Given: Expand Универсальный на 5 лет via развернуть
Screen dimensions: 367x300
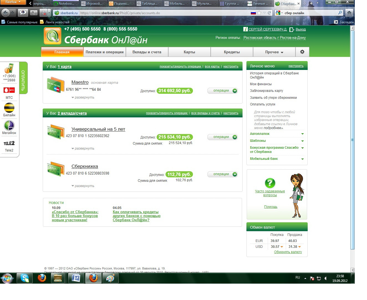Looking at the screenshot, I should pyautogui.click(x=83, y=148).
